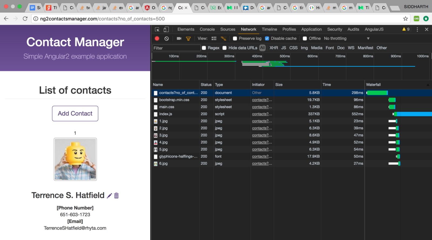Switch to the Console tab
This screenshot has height=240, width=432.
207,29
